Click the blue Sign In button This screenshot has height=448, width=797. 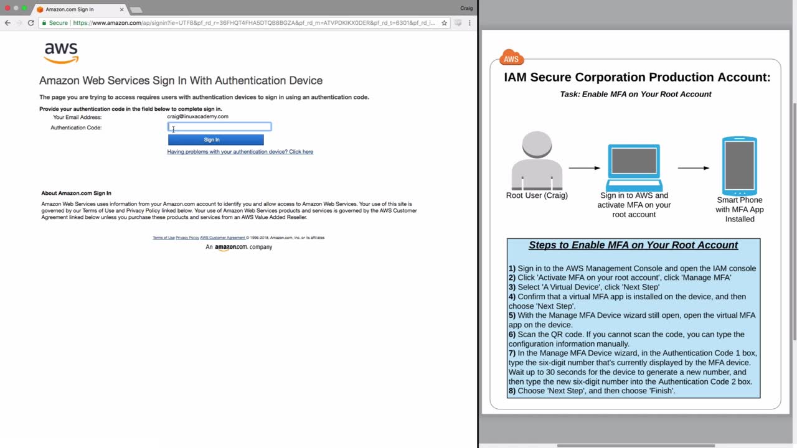pos(215,140)
